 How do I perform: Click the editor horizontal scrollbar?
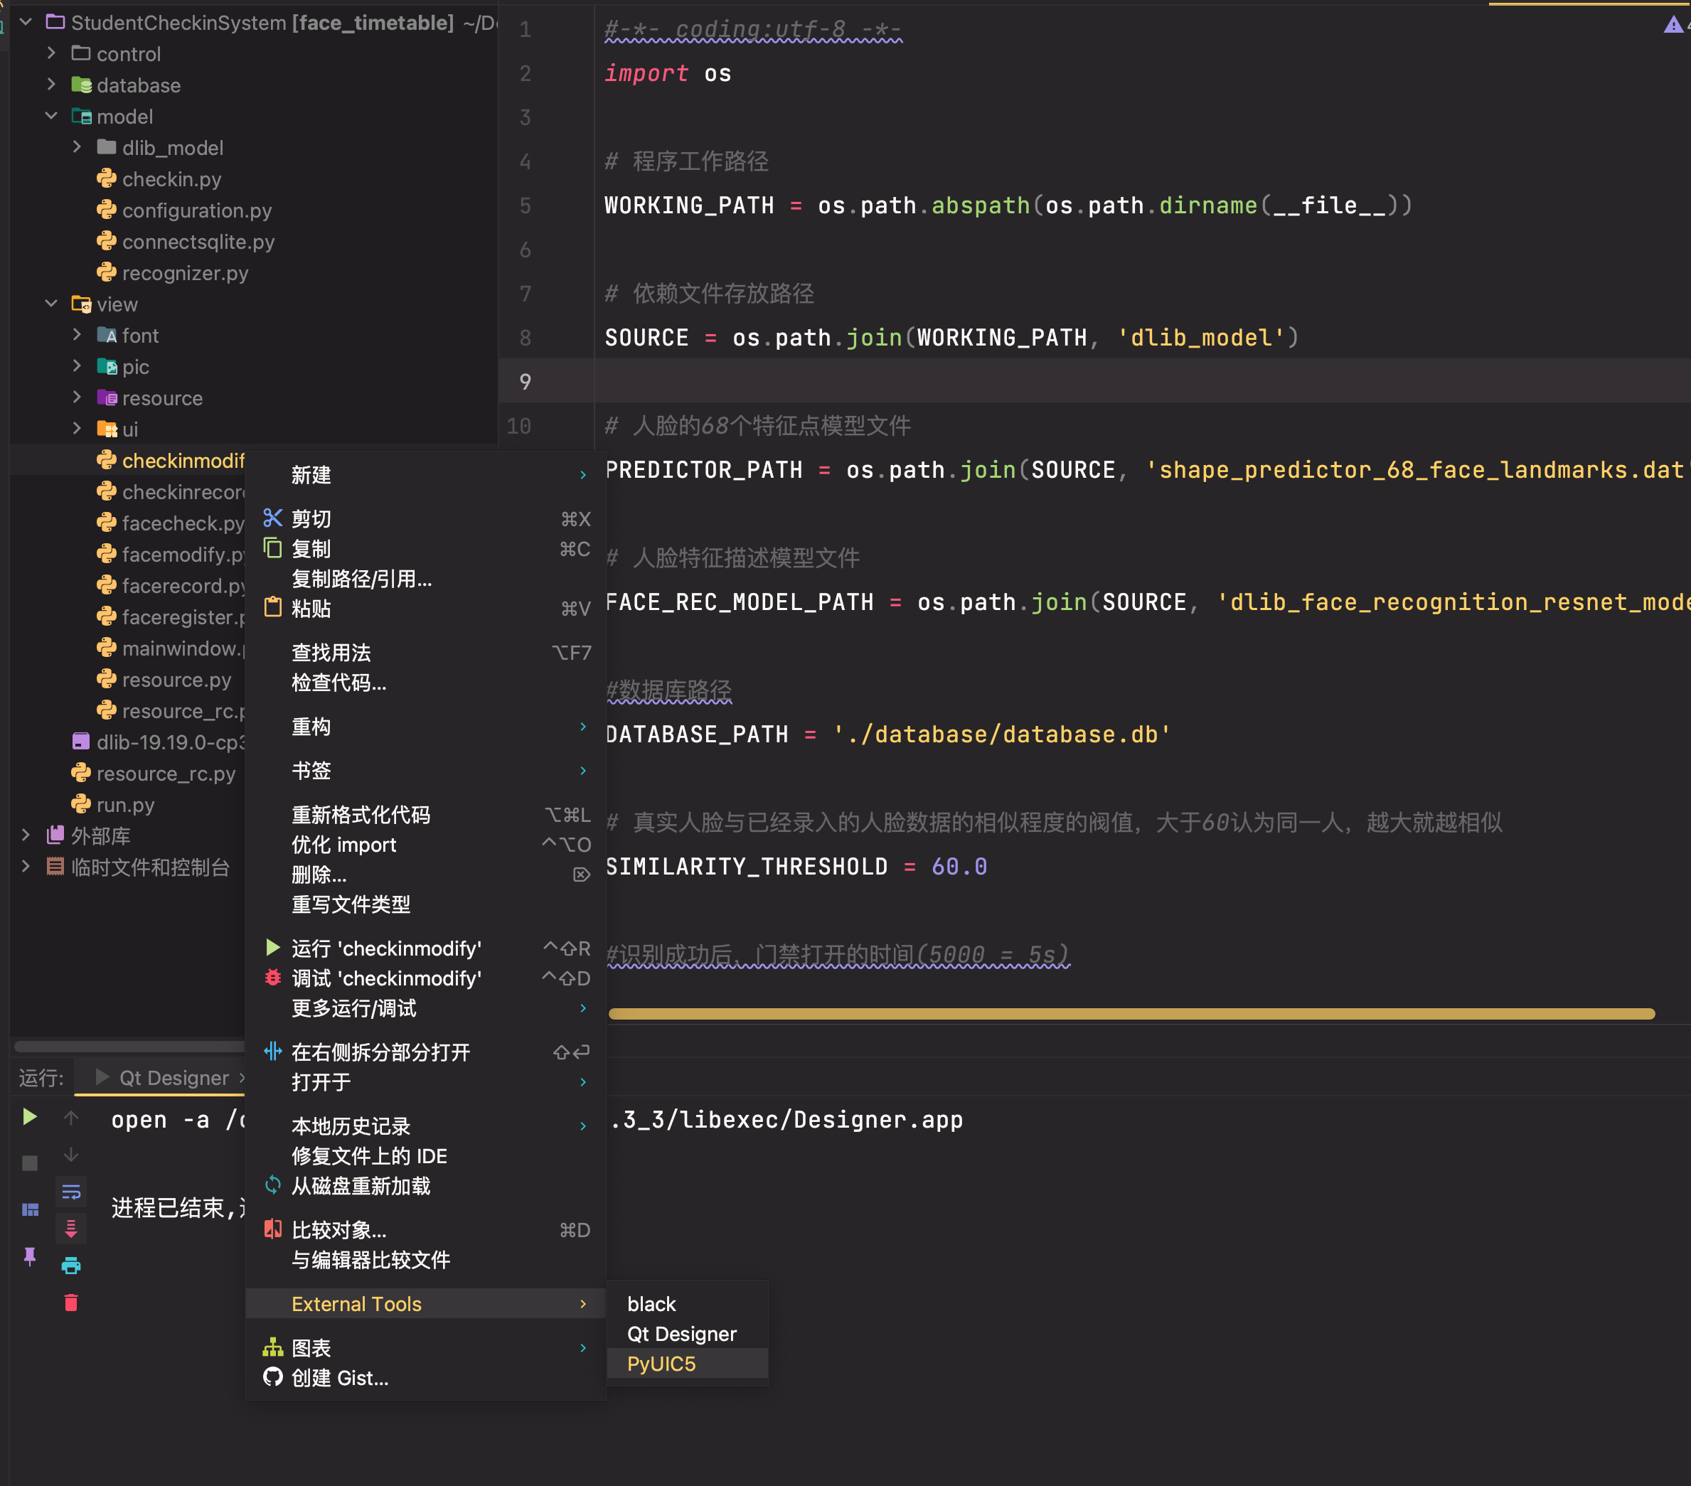[1131, 1012]
